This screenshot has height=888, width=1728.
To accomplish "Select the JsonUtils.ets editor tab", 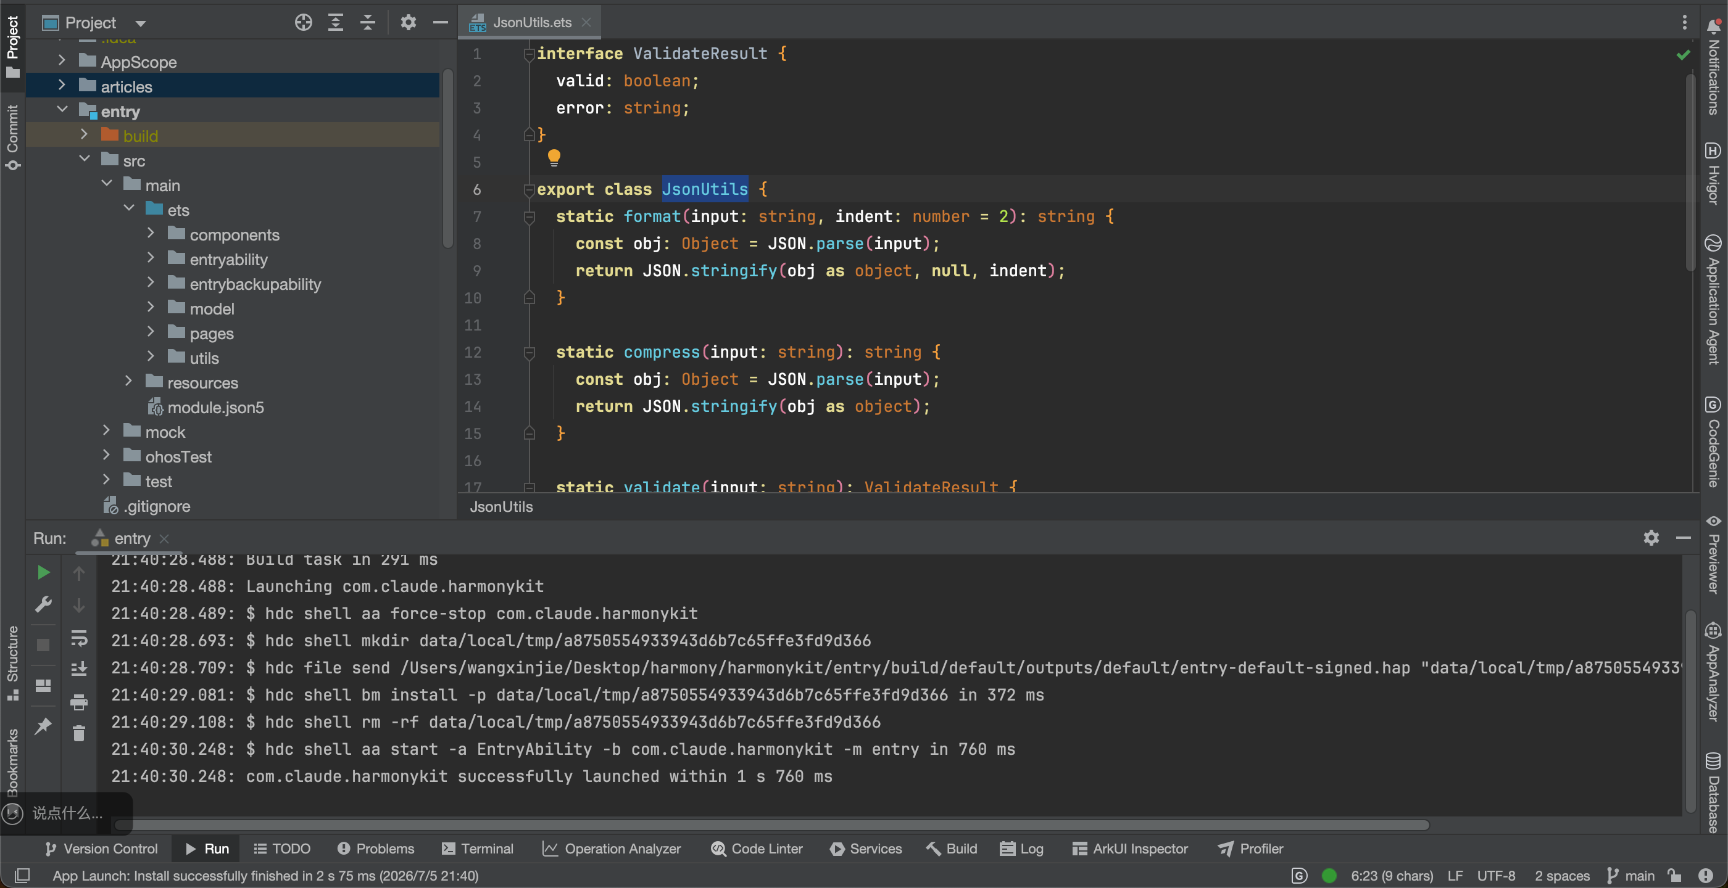I will click(531, 22).
